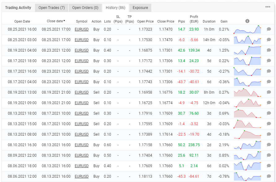Sort trades by the Profit column header
The height and width of the screenshot is (182, 276).
tap(193, 19)
